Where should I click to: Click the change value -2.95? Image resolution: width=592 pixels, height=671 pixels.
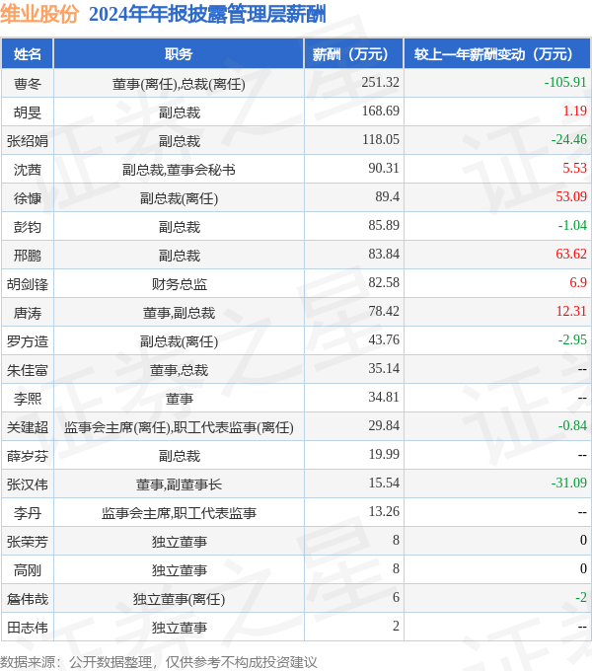click(x=572, y=340)
